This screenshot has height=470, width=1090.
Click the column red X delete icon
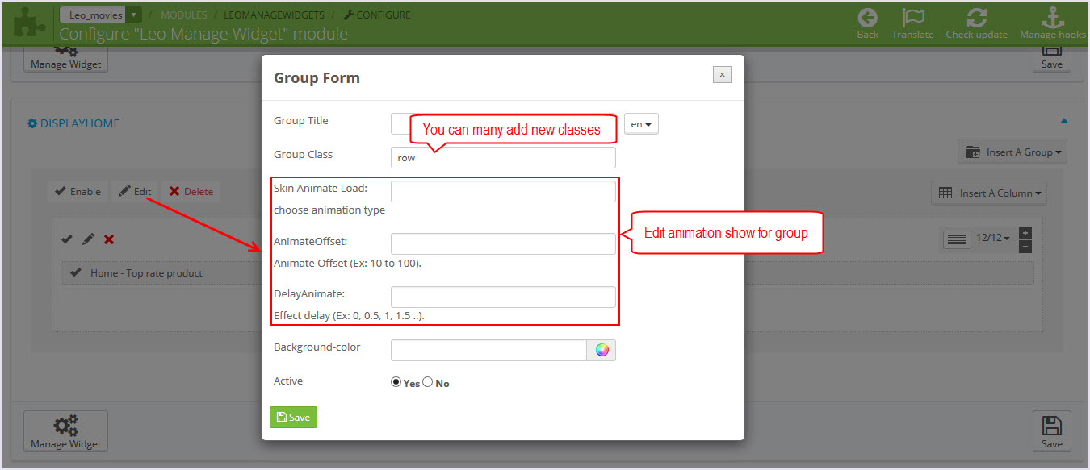click(109, 239)
